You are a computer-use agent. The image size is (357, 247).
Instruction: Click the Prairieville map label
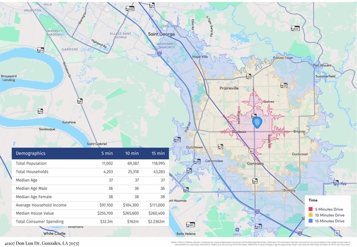(x=229, y=88)
